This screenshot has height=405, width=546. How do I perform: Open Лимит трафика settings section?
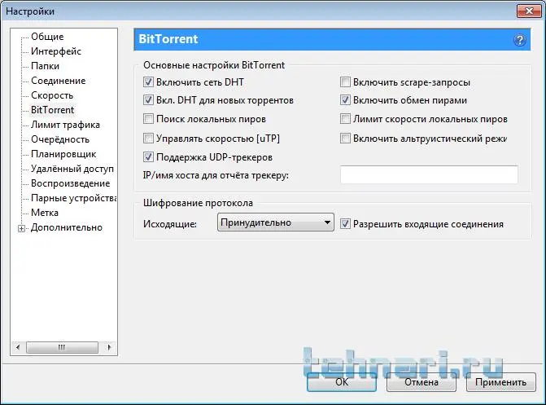[x=65, y=125]
